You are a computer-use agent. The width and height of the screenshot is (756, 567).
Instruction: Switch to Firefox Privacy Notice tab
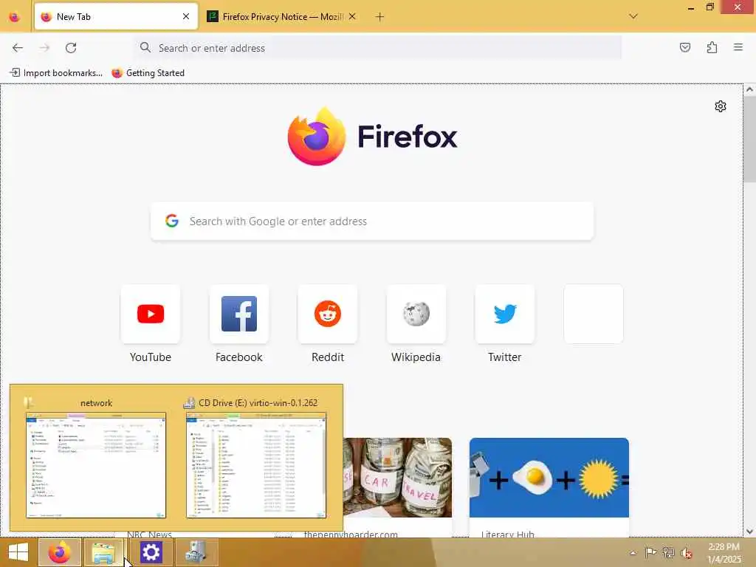pyautogui.click(x=283, y=17)
